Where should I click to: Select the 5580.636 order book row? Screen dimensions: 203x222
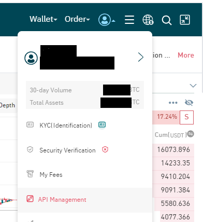173,203
